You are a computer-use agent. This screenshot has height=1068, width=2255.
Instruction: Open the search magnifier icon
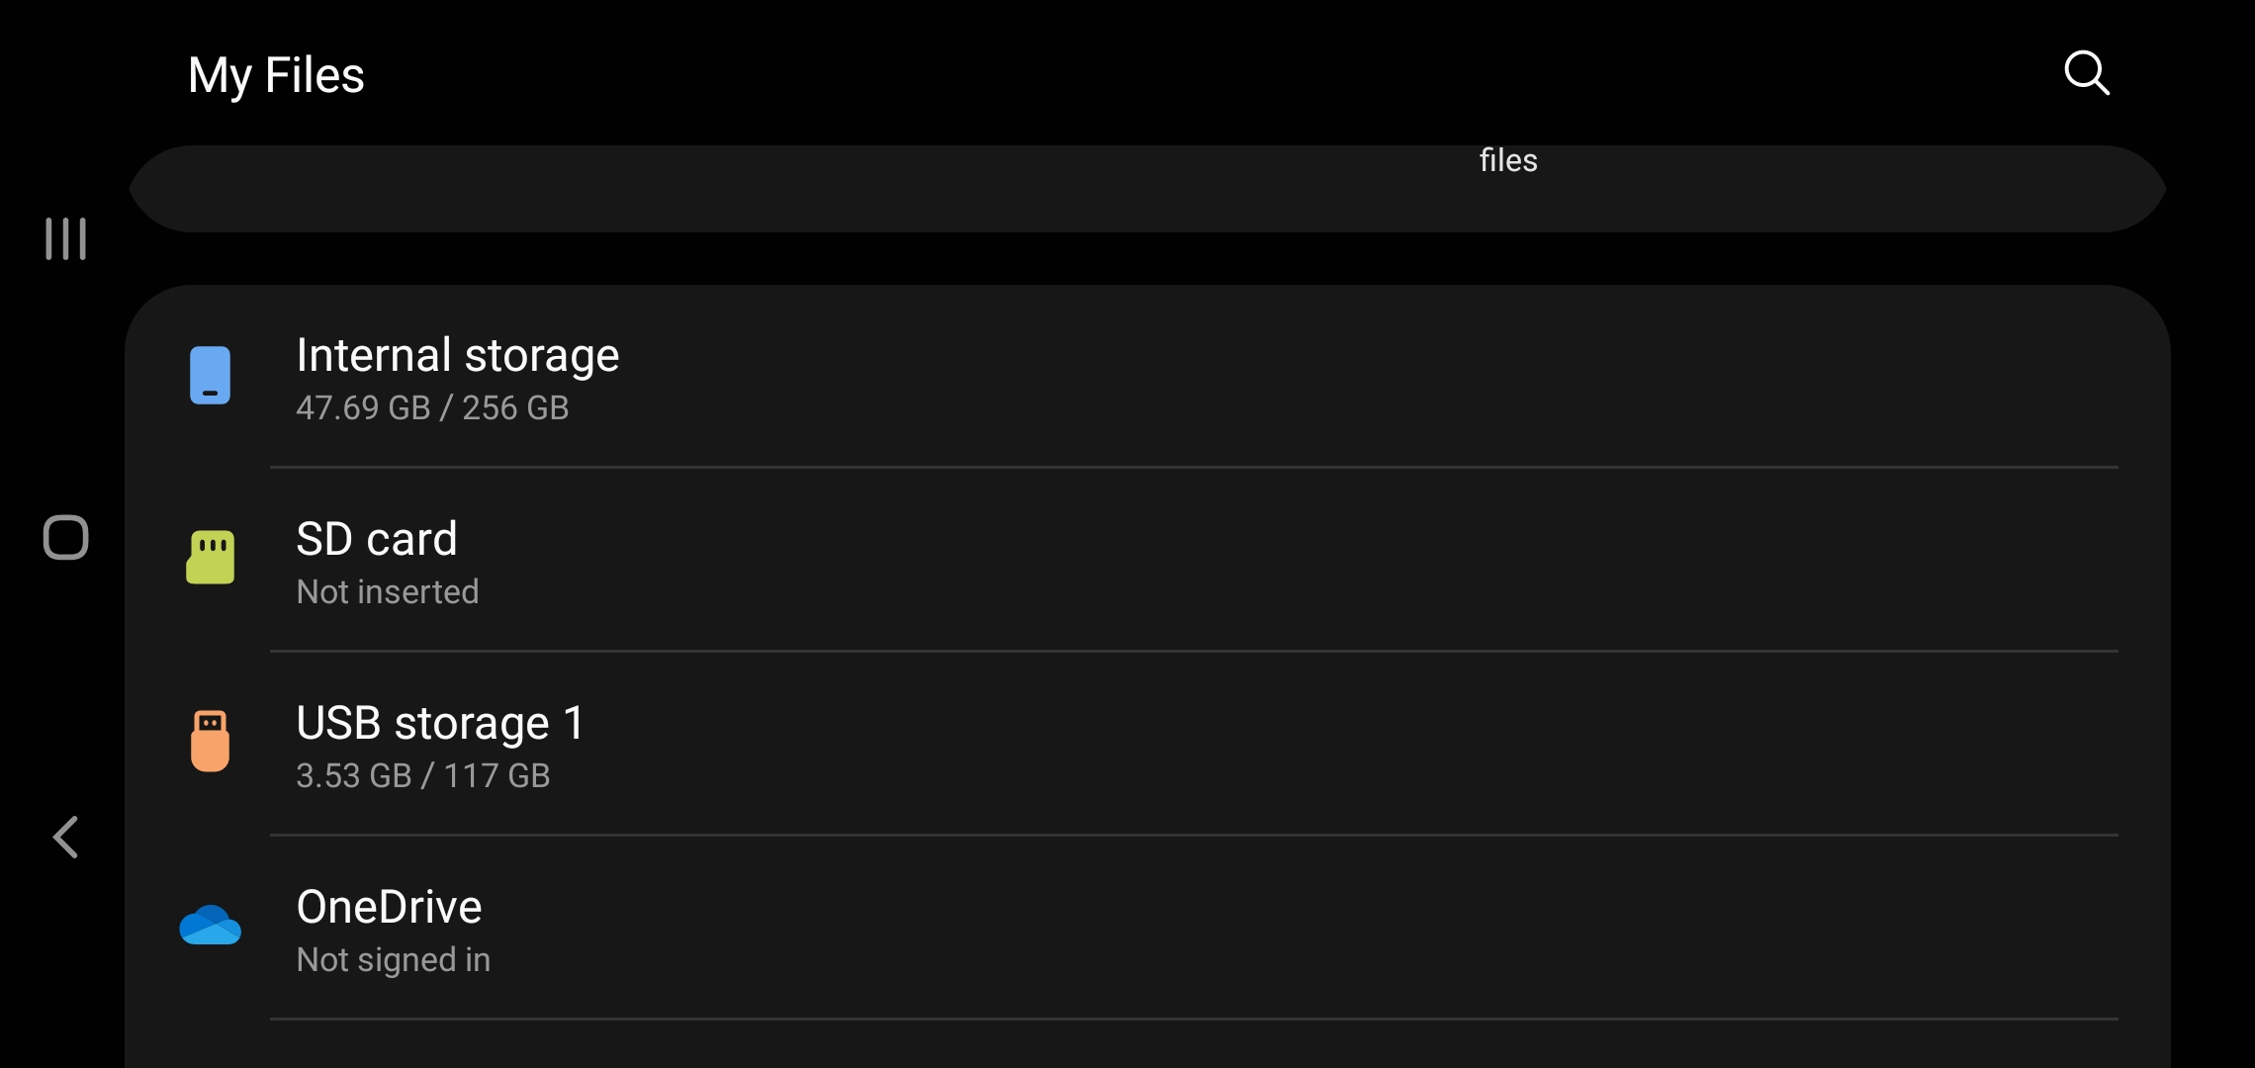(x=2087, y=73)
